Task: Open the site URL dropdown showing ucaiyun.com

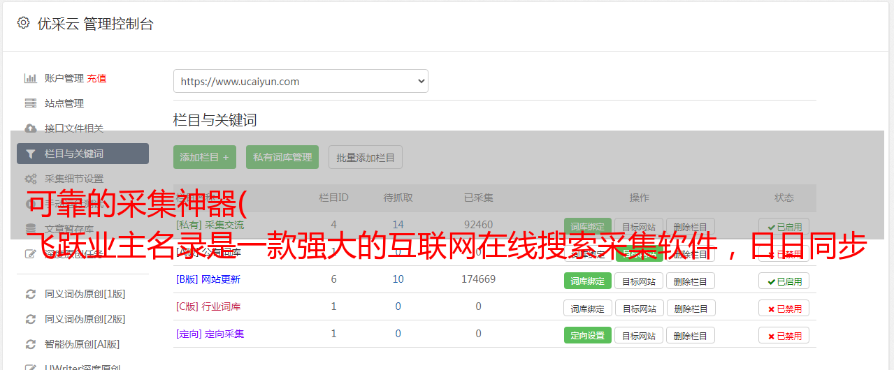Action: pyautogui.click(x=301, y=81)
